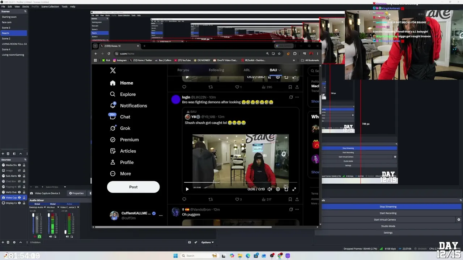463x260 pixels.
Task: Open source Properties button
Action: [76, 193]
